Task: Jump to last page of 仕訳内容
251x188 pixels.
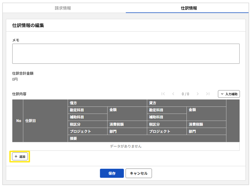Action: click(208, 94)
